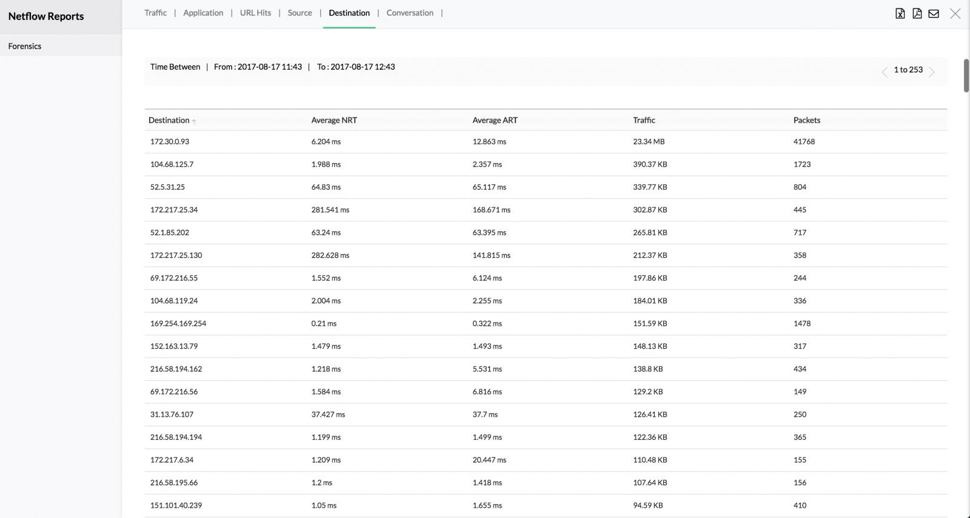Open the URL Hits tab
Image resolution: width=970 pixels, height=518 pixels.
255,13
